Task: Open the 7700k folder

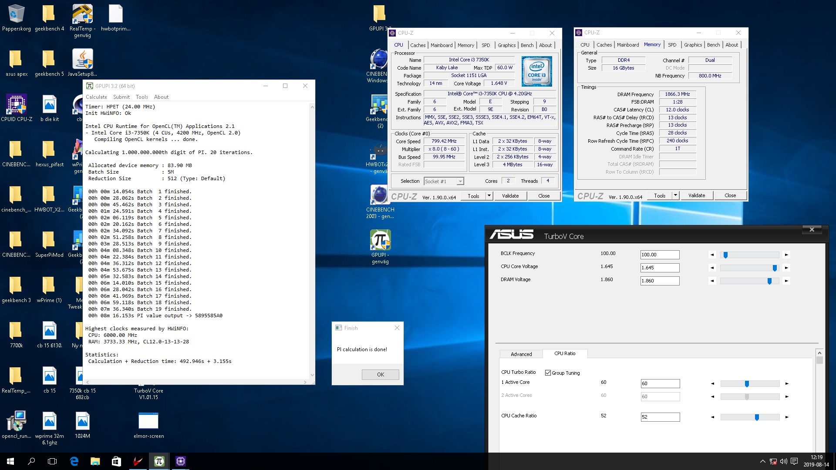Action: coord(16,335)
